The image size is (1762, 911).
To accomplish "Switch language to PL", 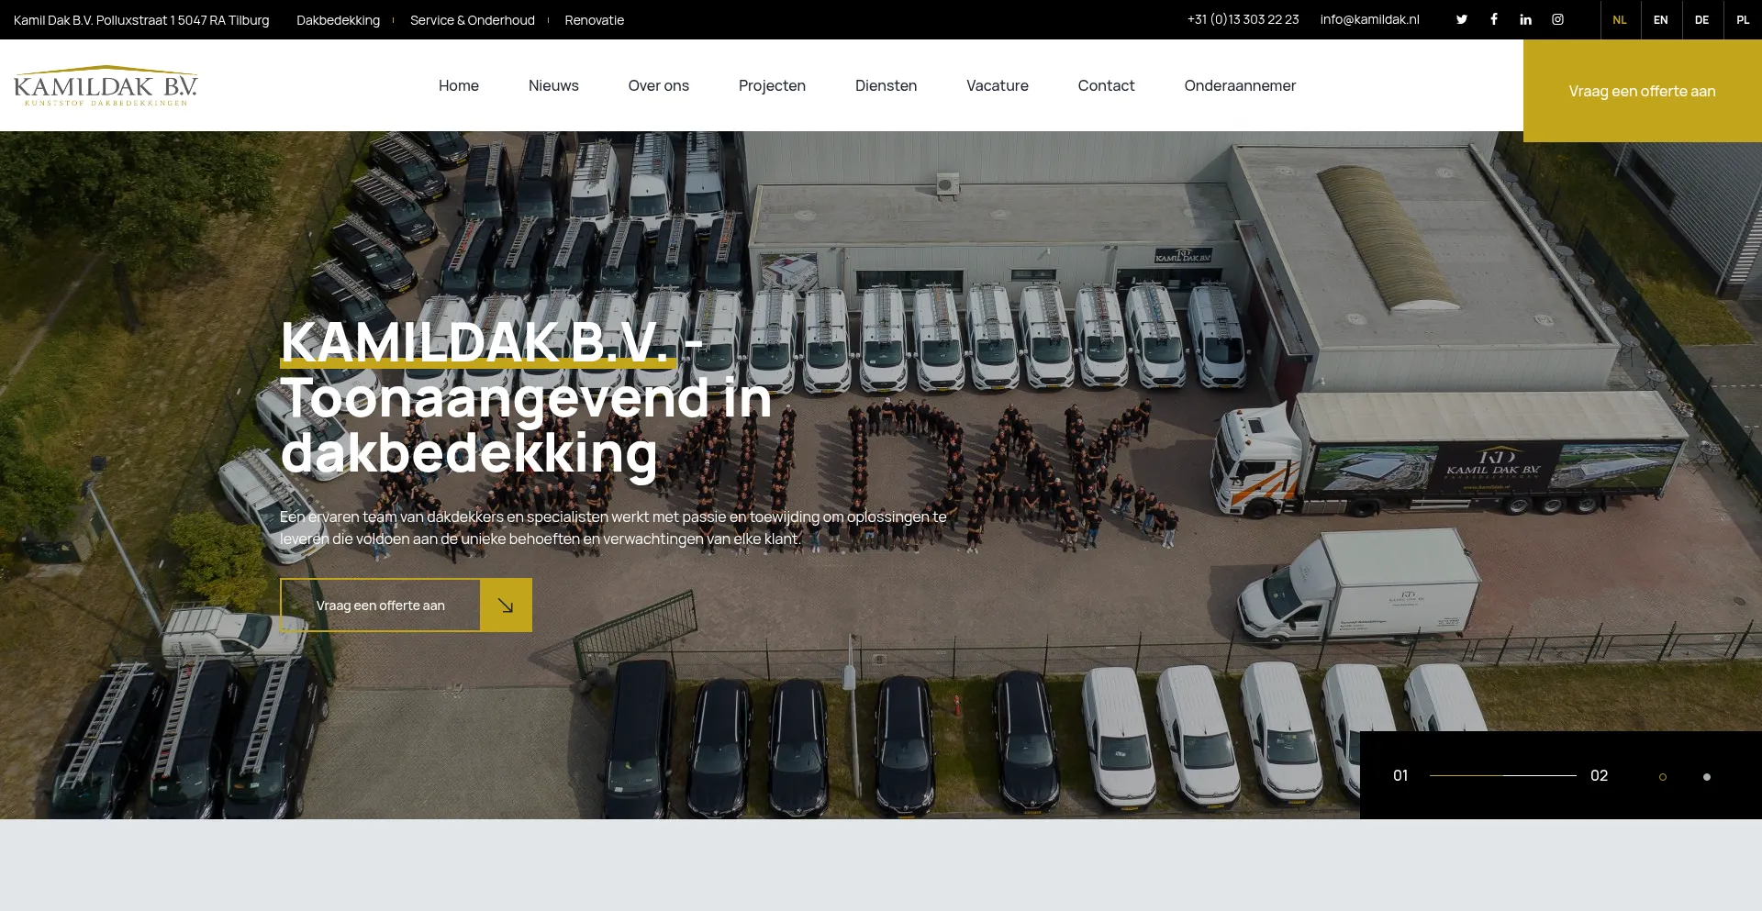I will (1743, 19).
